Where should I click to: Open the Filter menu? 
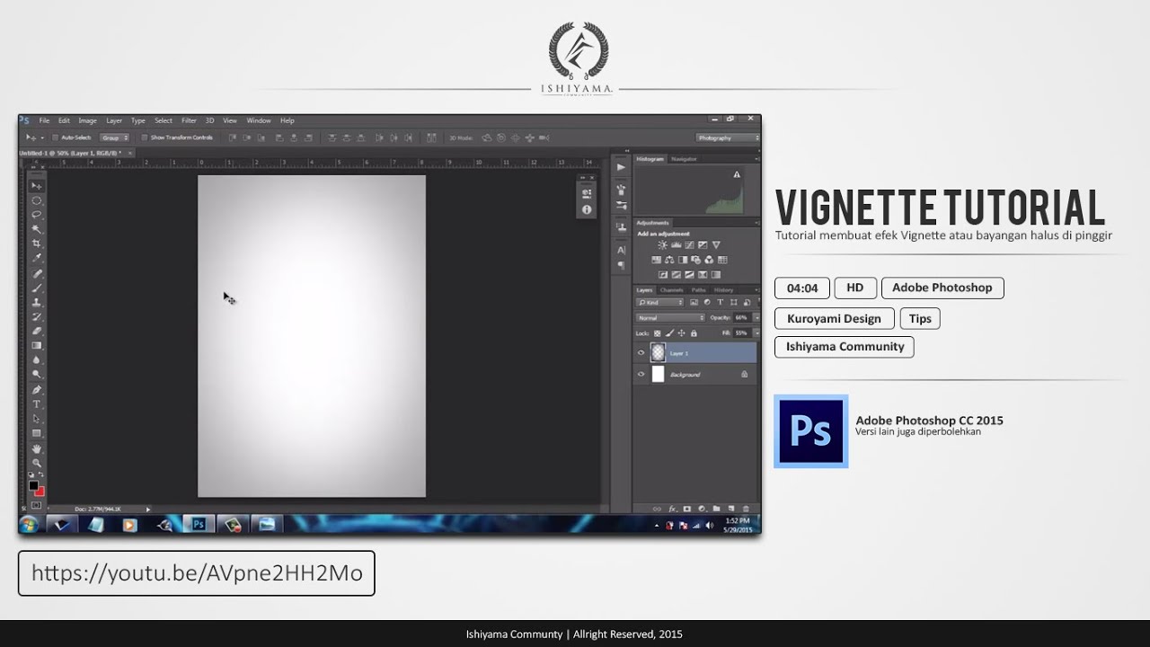[189, 120]
